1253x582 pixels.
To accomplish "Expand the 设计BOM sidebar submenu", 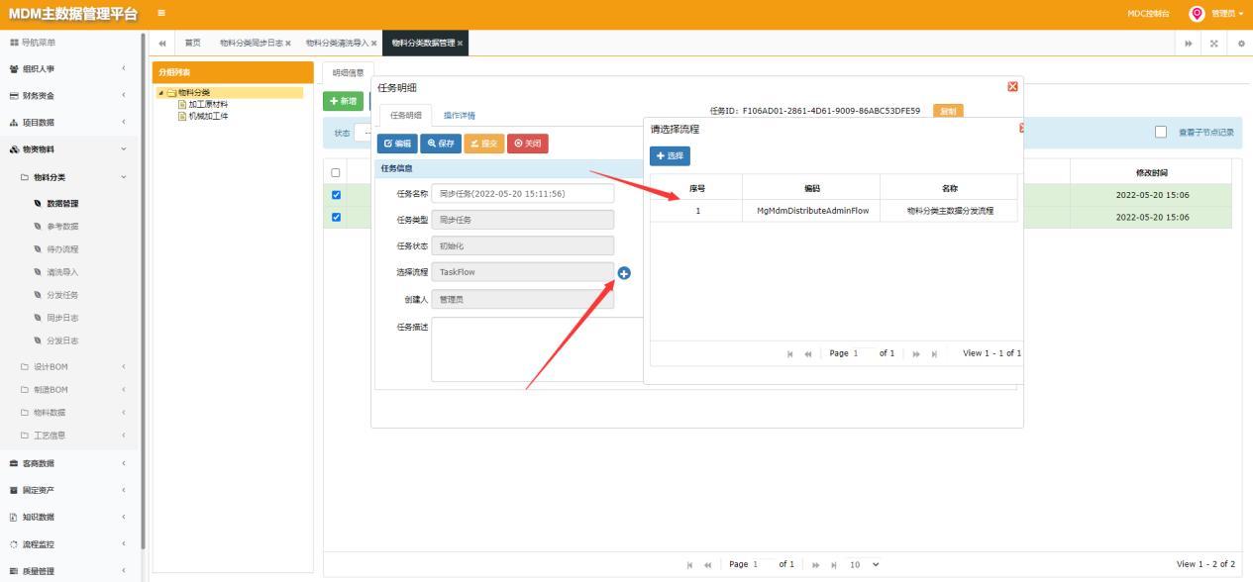I will point(69,367).
